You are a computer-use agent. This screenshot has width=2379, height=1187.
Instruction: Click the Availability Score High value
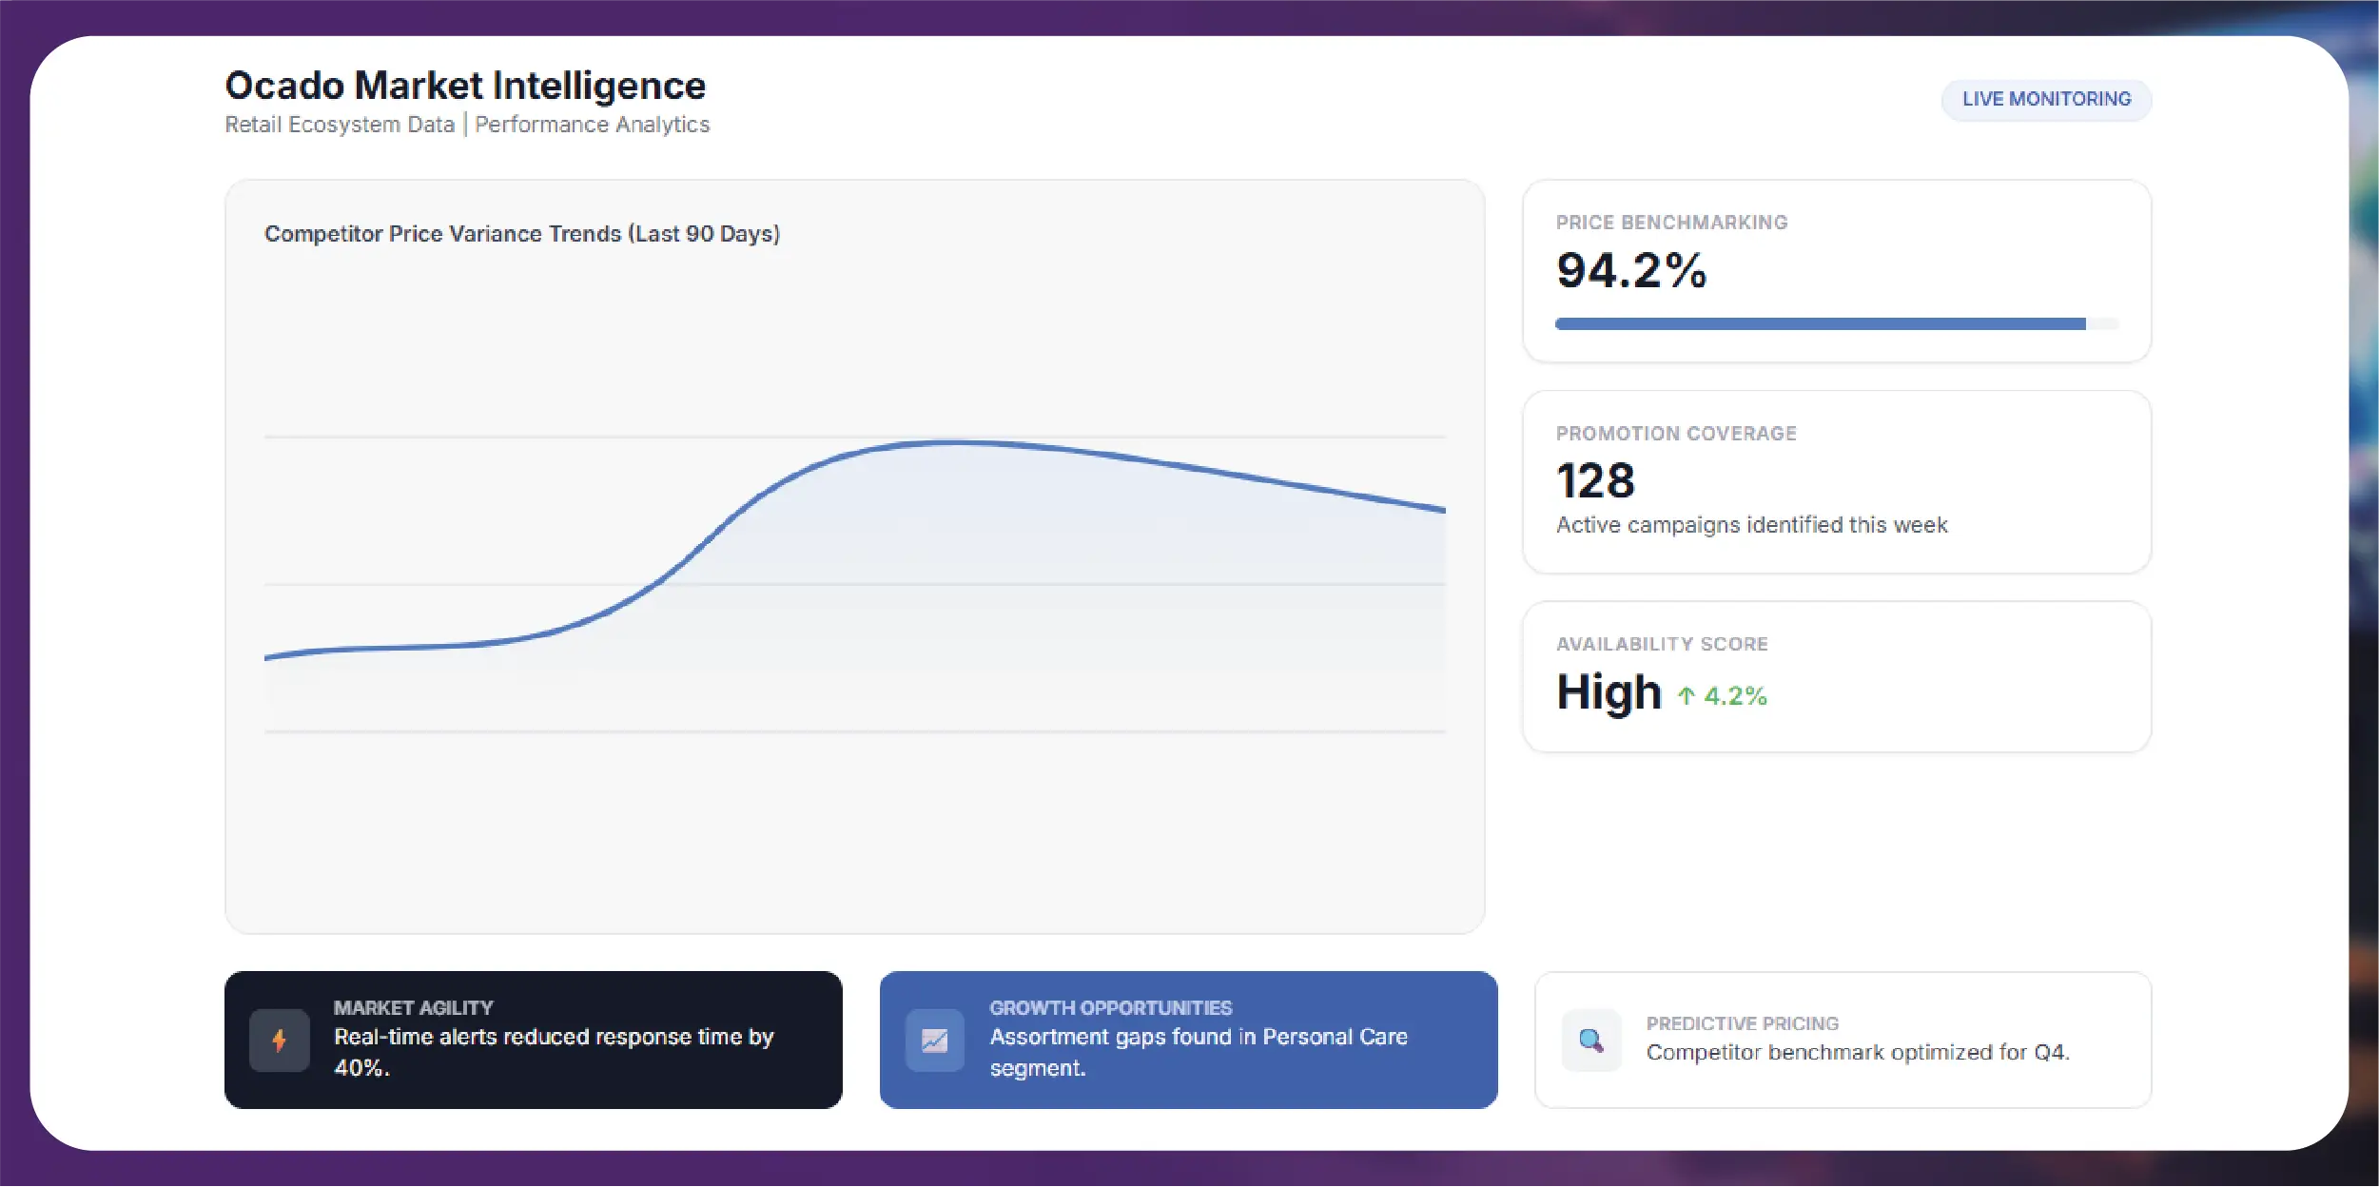(x=1609, y=691)
